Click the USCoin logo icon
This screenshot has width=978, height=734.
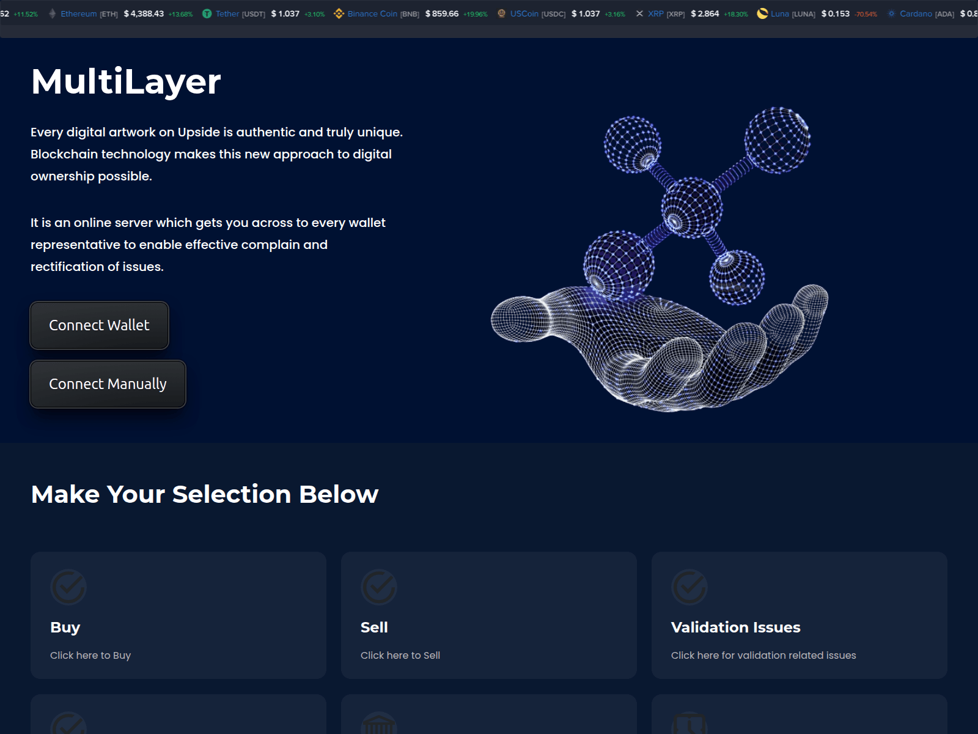point(502,13)
